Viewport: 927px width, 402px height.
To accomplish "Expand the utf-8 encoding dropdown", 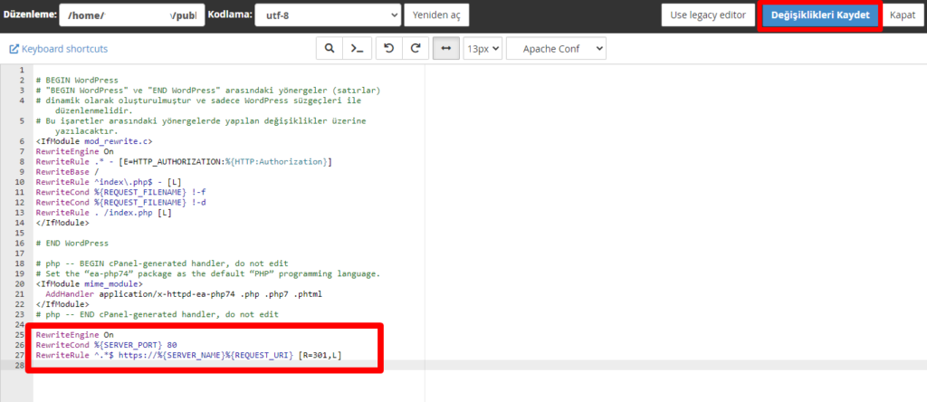I will pos(328,15).
